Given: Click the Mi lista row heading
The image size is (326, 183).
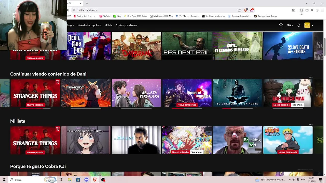Looking at the screenshot, I should point(18,121).
